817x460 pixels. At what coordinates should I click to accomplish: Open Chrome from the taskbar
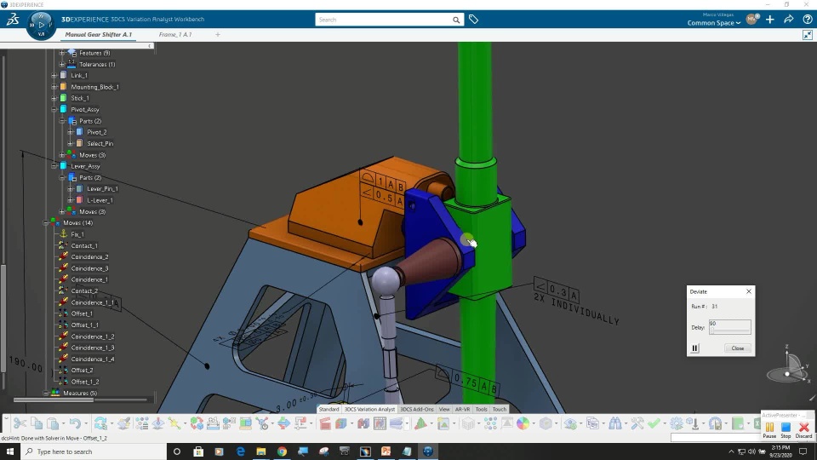282,451
